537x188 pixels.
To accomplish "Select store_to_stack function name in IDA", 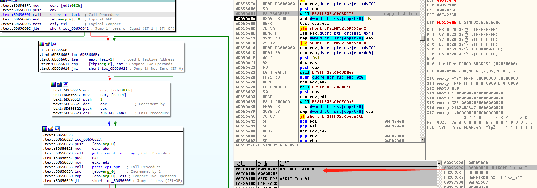I will [x=65, y=15].
